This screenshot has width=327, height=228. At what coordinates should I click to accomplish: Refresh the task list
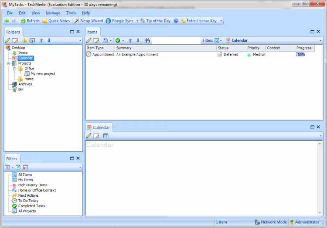(x=30, y=21)
